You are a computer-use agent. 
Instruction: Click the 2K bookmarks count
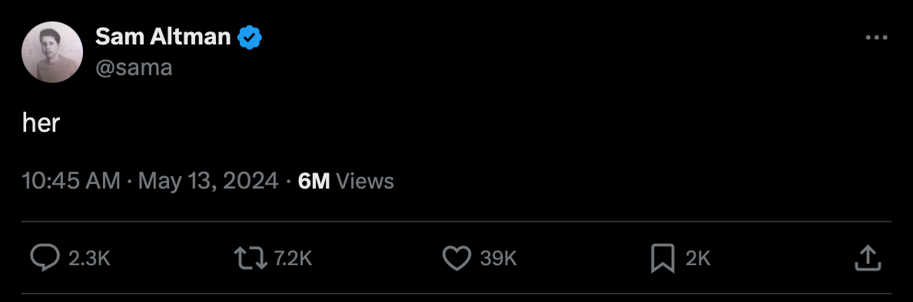click(698, 258)
